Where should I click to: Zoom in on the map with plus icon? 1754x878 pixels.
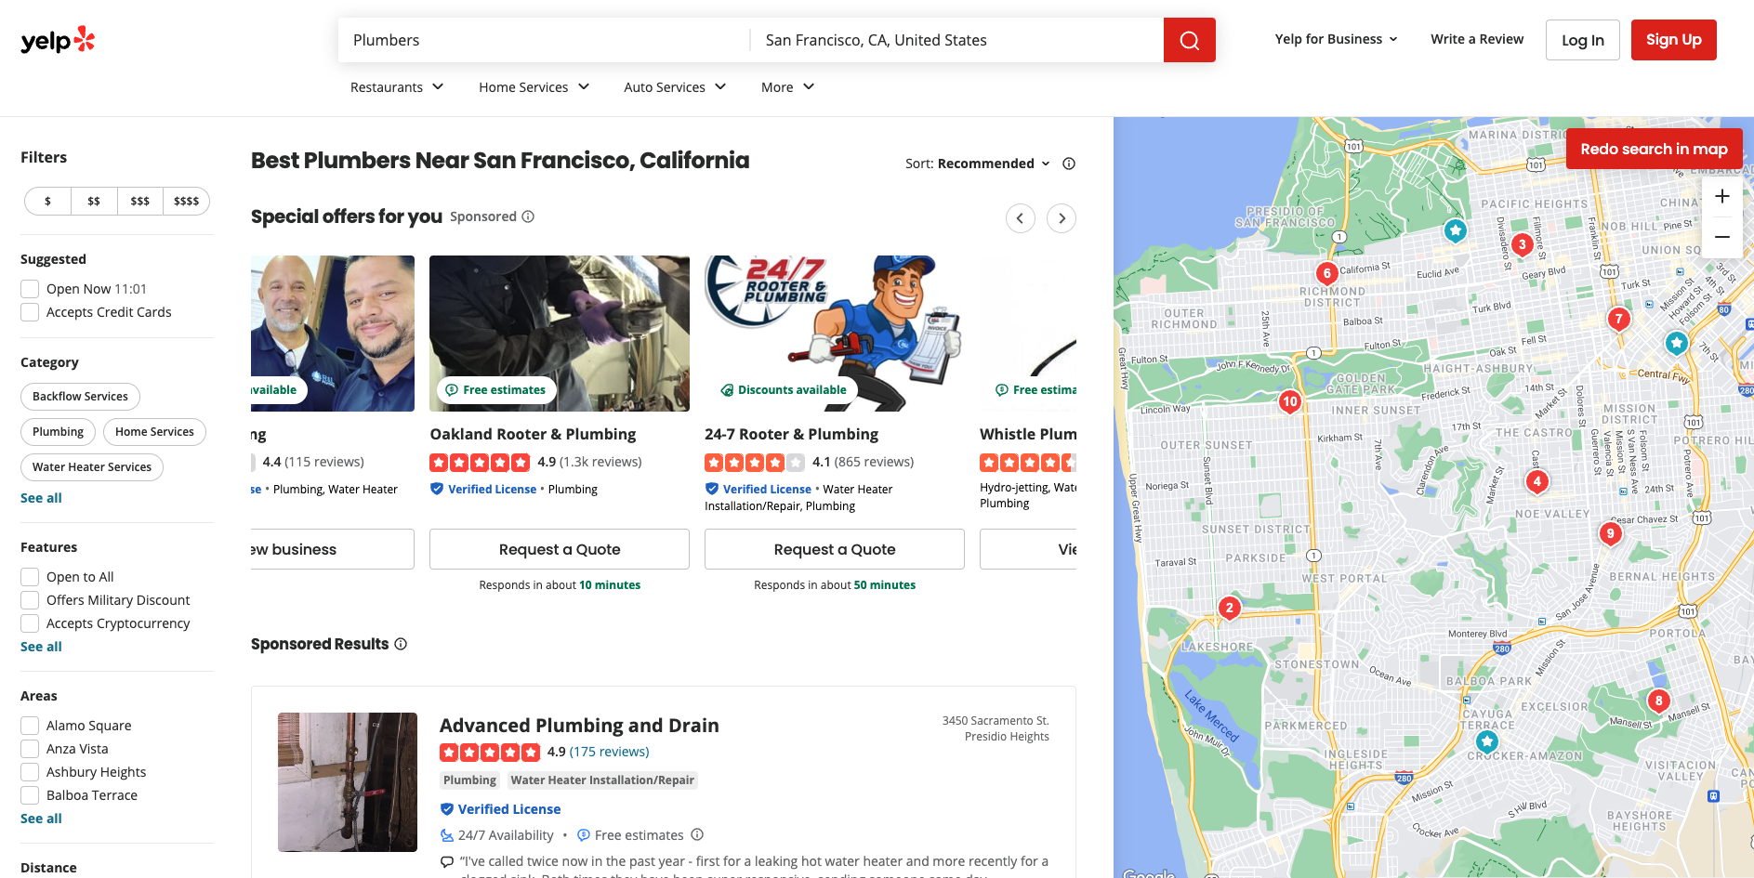tap(1722, 196)
